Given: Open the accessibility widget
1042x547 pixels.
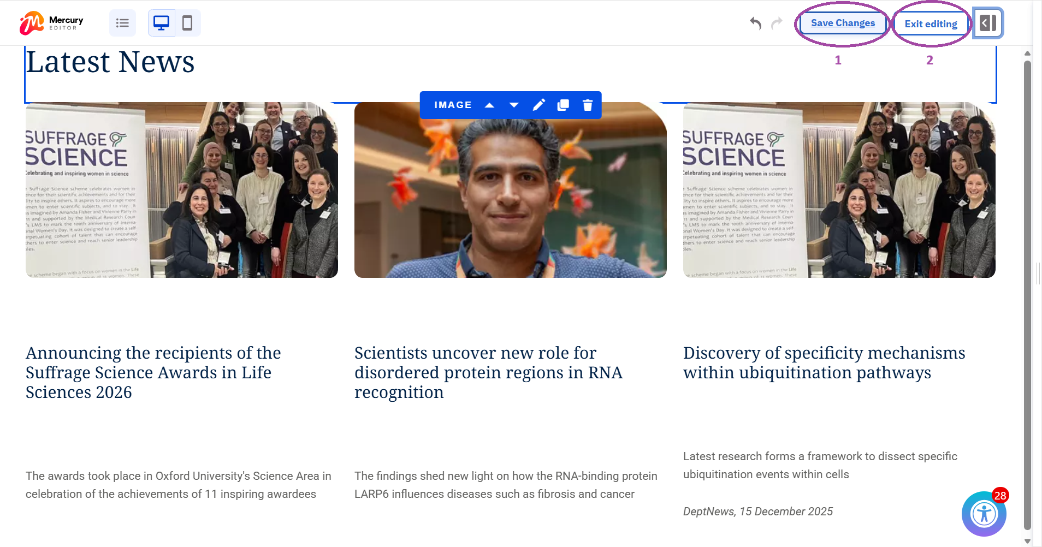Looking at the screenshot, I should 984,514.
